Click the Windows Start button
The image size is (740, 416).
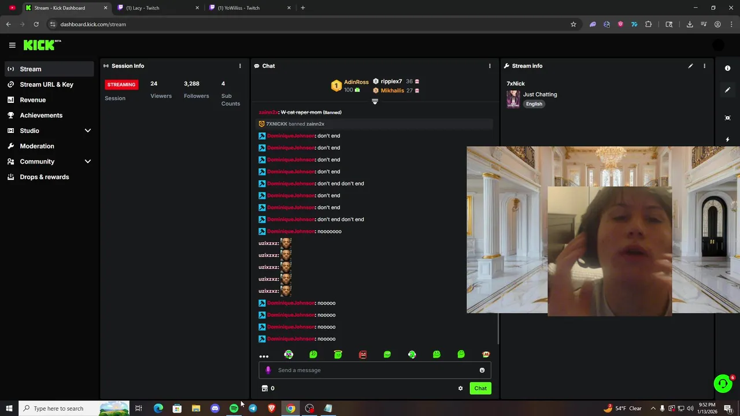9,408
